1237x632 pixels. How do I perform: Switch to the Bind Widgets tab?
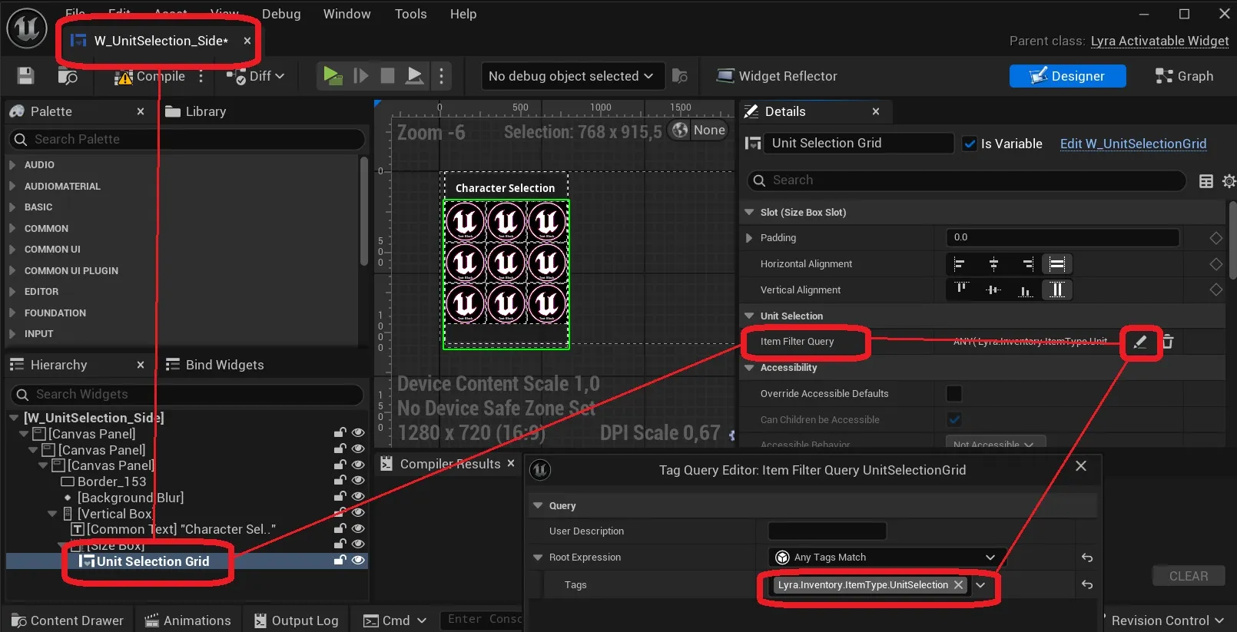click(215, 365)
